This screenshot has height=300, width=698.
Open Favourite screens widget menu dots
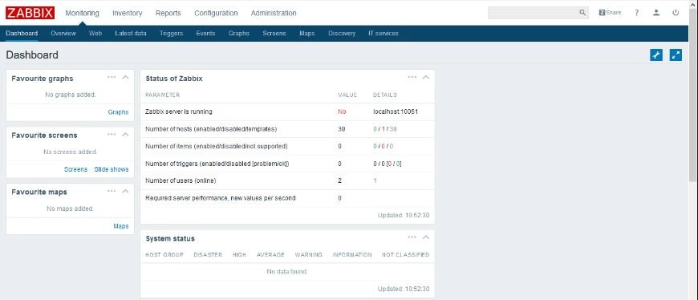coord(112,134)
